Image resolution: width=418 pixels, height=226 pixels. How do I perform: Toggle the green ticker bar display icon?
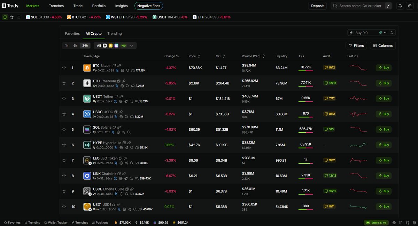click(5, 17)
